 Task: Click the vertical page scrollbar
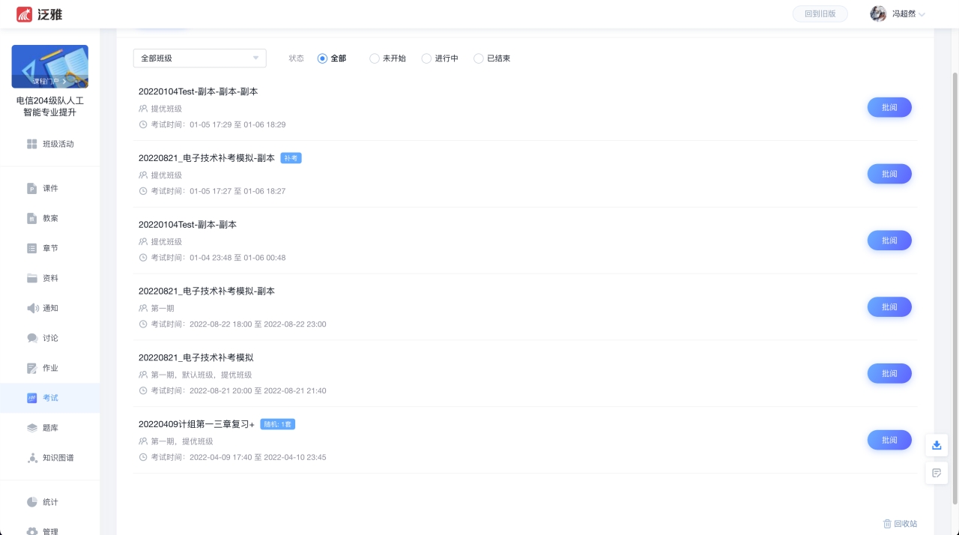point(955,285)
